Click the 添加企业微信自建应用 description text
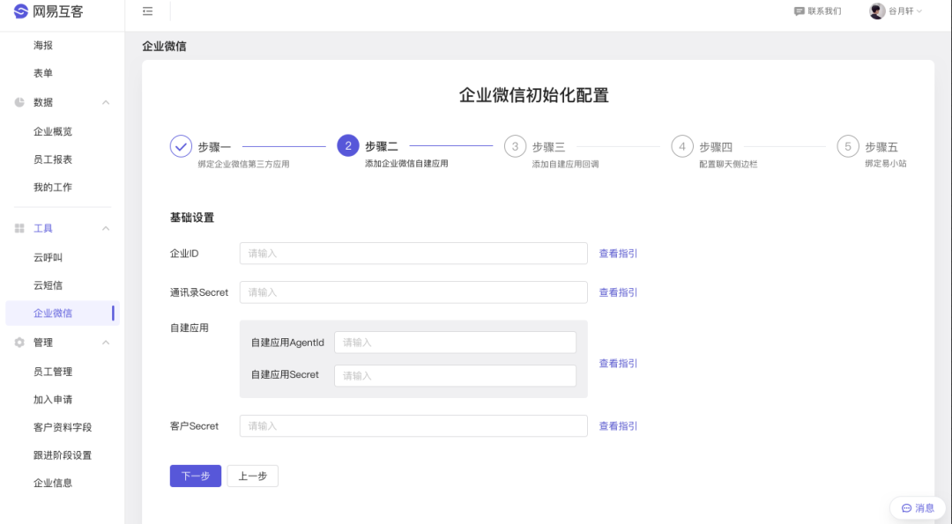This screenshot has width=952, height=524. pyautogui.click(x=406, y=163)
